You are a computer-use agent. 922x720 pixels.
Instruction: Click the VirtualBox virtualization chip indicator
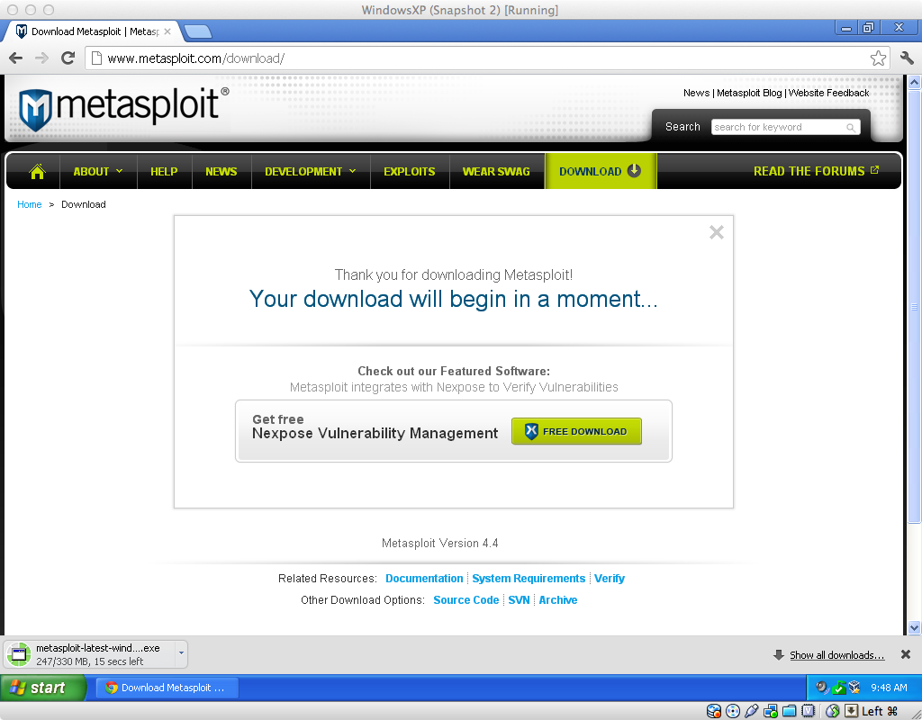(808, 711)
